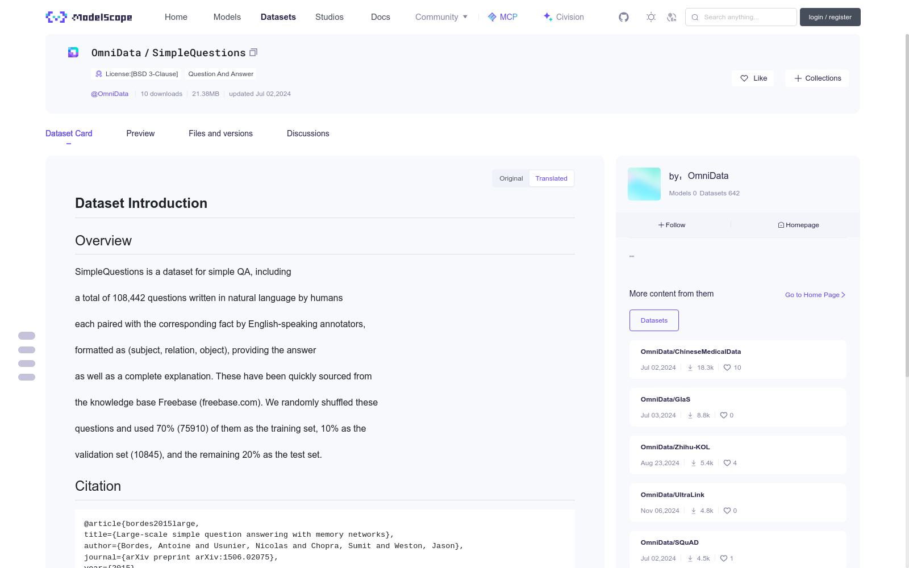Click the Question And Answer tag
909x568 pixels.
(x=220, y=74)
